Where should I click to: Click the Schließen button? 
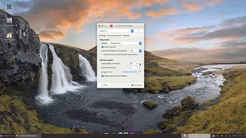[x=137, y=85]
